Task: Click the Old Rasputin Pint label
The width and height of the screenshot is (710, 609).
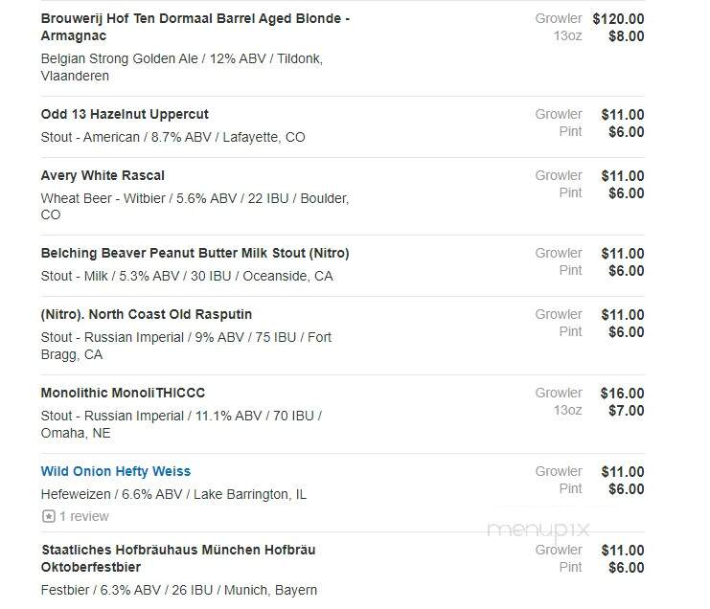Action: [570, 331]
